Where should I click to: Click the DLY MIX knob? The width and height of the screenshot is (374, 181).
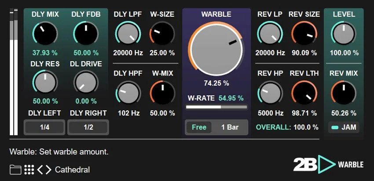tap(45, 33)
